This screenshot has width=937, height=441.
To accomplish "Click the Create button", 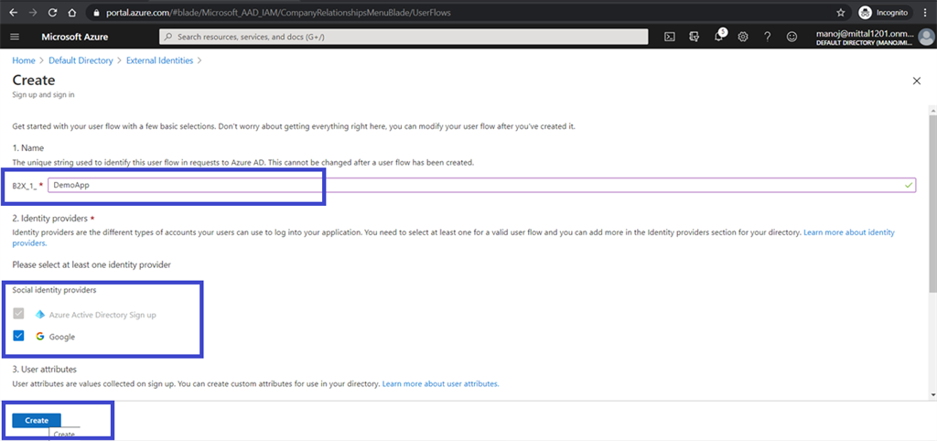I will point(37,420).
